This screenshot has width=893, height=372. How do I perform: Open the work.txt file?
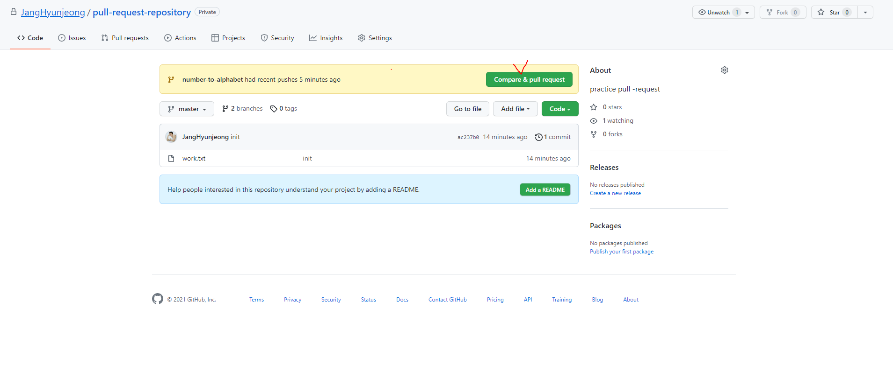pos(194,158)
